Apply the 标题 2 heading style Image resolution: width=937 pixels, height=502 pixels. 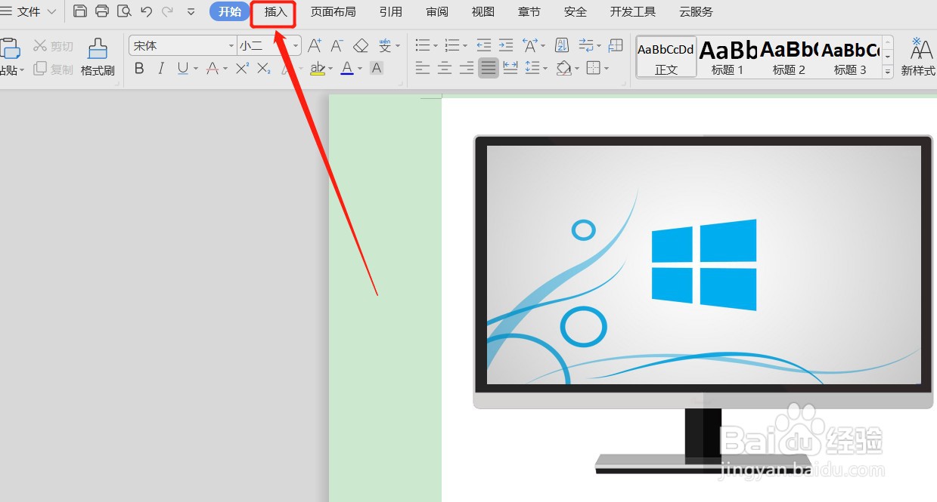click(789, 57)
